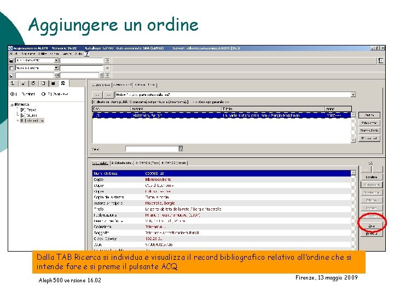Switch to the fourth navigation icon tab
394x296 pixels.
[x=43, y=83]
